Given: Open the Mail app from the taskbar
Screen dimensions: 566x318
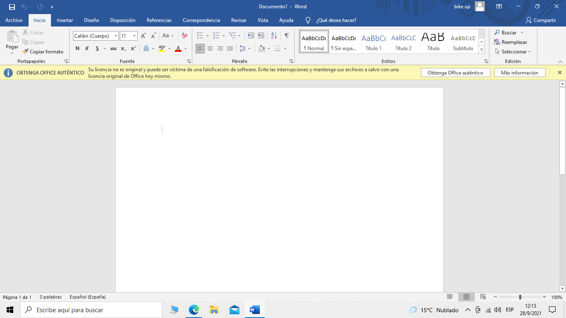Looking at the screenshot, I should [x=235, y=310].
